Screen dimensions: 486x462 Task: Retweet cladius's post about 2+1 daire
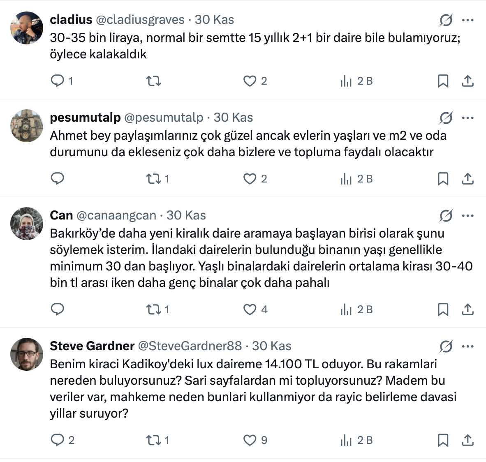click(x=154, y=81)
